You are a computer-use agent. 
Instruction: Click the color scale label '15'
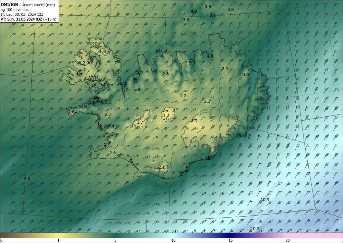pos(230,241)
